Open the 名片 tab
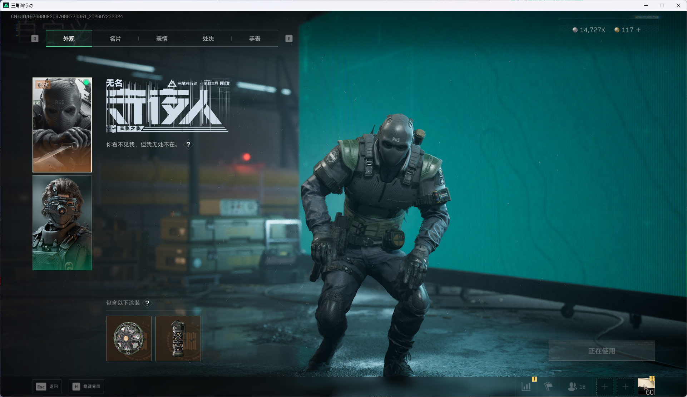The width and height of the screenshot is (687, 397). (x=115, y=39)
